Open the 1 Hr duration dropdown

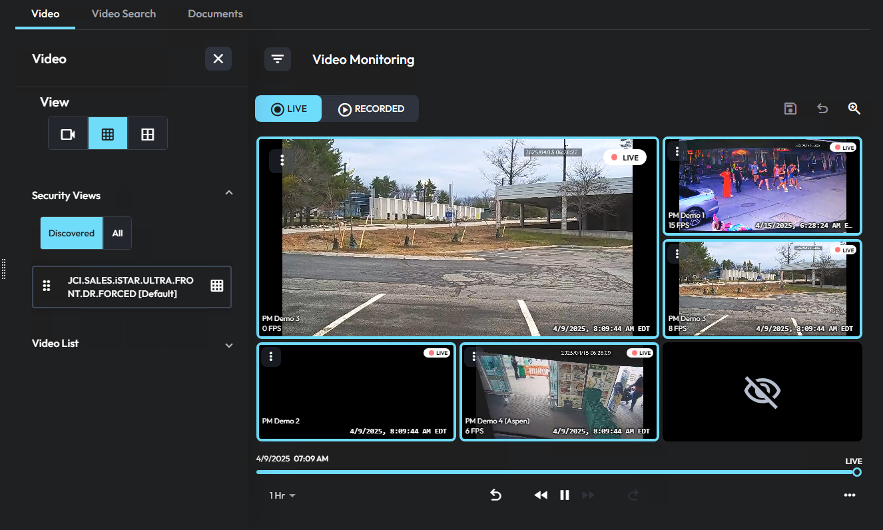point(282,495)
